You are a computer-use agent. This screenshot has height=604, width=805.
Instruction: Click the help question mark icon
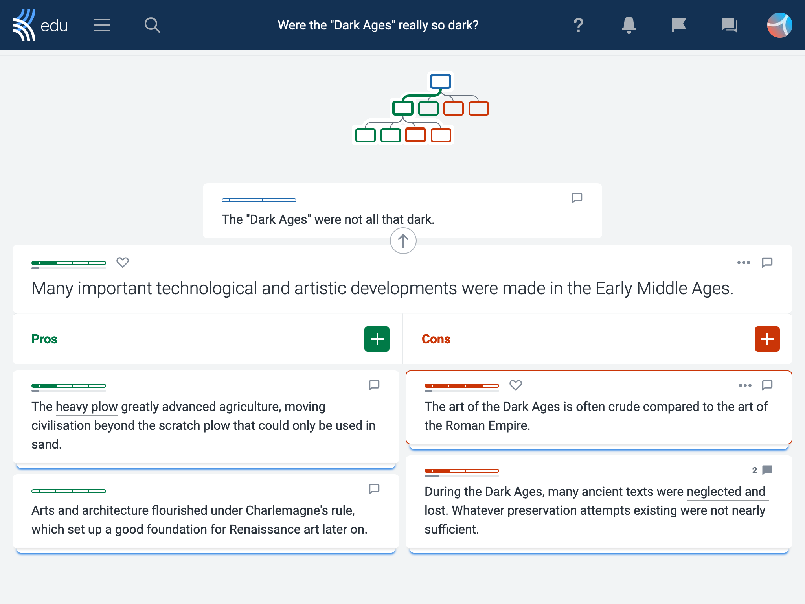point(578,26)
